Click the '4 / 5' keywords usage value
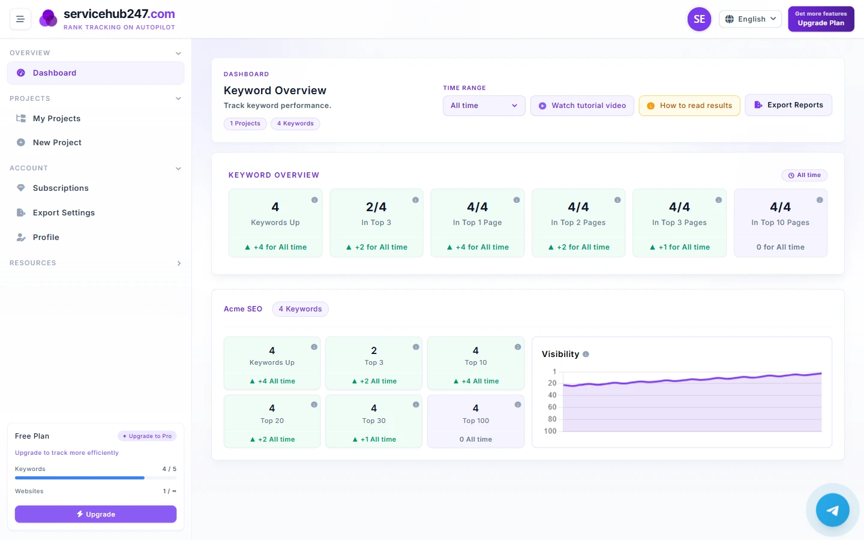The image size is (864, 540). pos(169,469)
